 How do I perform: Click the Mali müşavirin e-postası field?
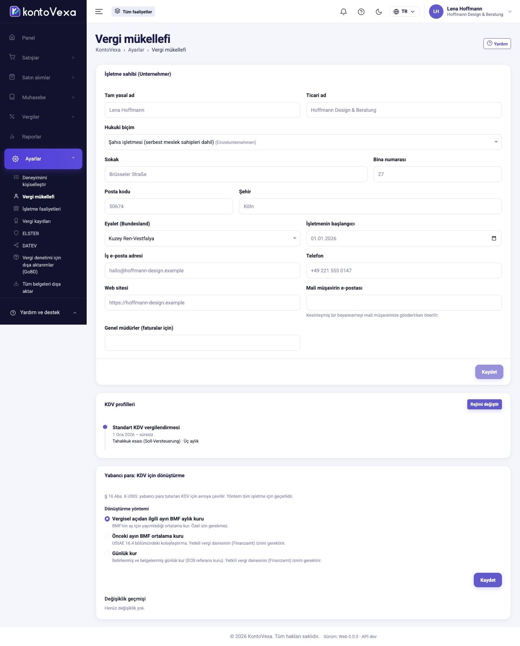click(404, 303)
